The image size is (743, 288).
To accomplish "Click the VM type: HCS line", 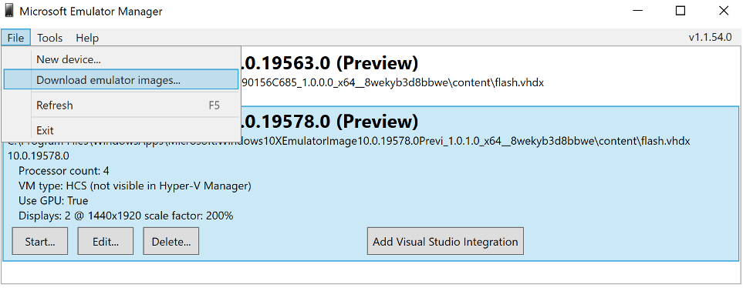I will pos(134,186).
